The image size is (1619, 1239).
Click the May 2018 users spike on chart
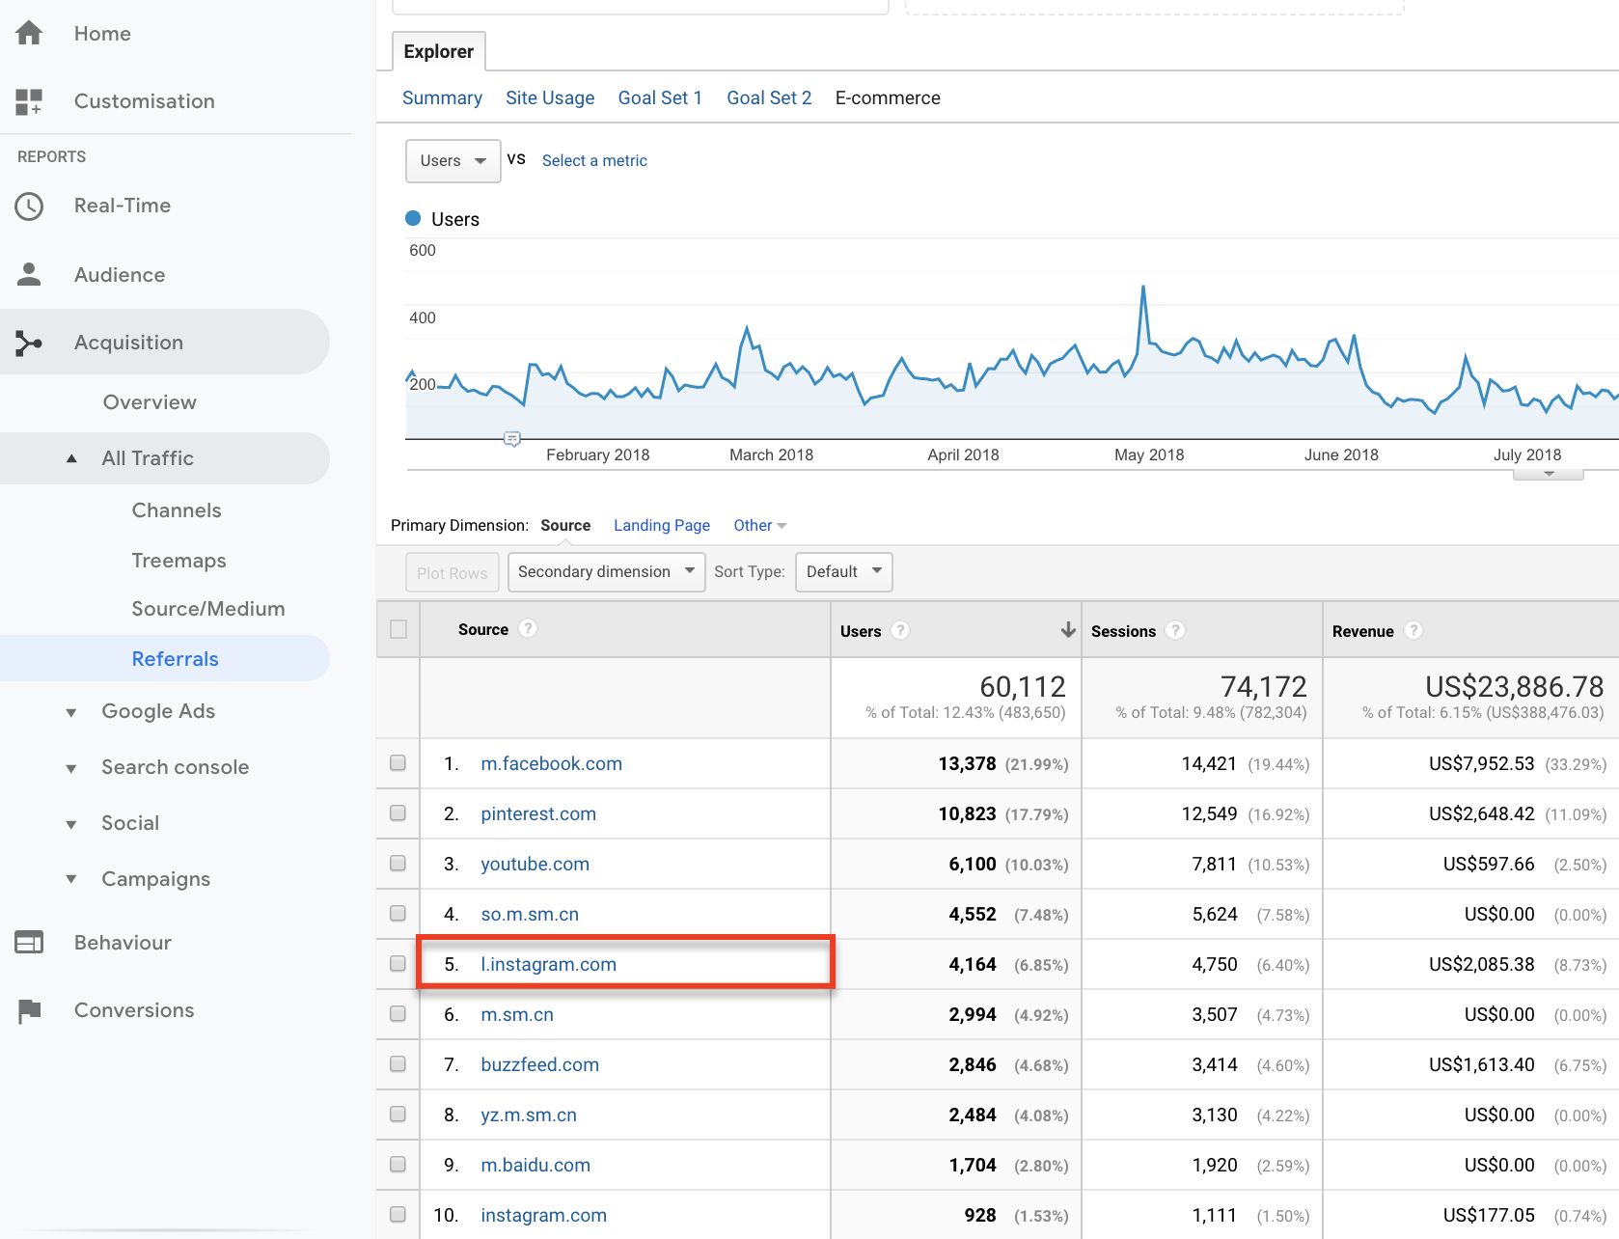tap(1143, 287)
